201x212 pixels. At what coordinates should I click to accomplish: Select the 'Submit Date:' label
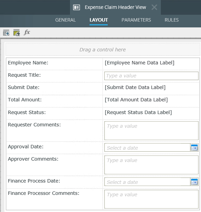pyautogui.click(x=24, y=87)
